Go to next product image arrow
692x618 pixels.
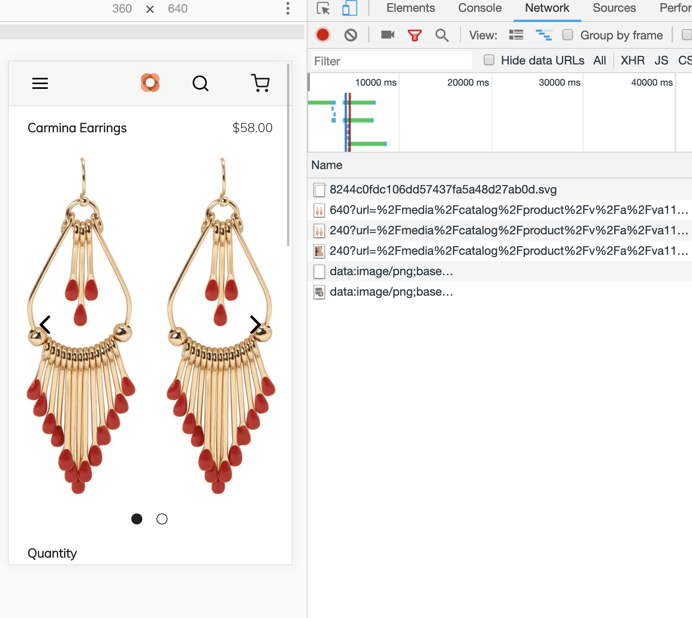pos(256,325)
